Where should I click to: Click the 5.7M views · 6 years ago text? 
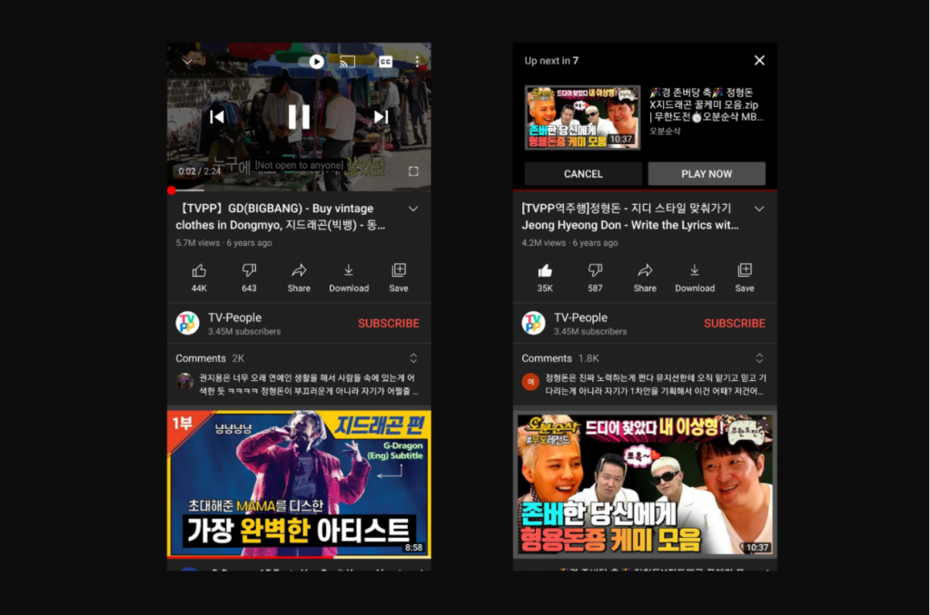(x=223, y=243)
